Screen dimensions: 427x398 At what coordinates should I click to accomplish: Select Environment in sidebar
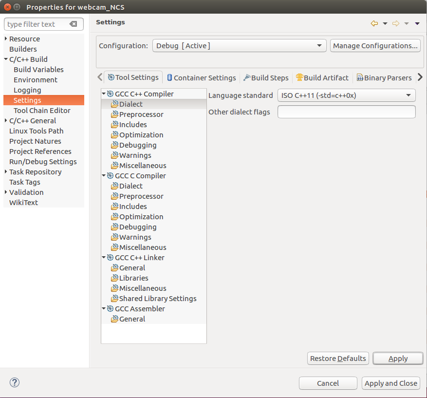click(36, 80)
